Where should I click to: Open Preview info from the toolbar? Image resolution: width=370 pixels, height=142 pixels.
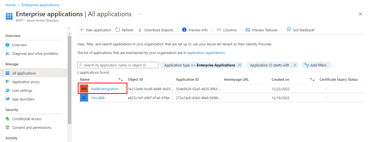coord(195,30)
